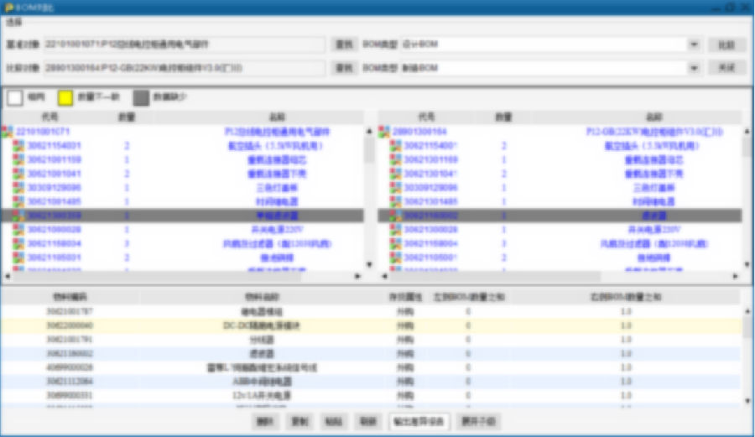Viewport: 755px width, 437px height.
Task: Click icon of right-tree row with quantity 3
Action: click(x=395, y=243)
